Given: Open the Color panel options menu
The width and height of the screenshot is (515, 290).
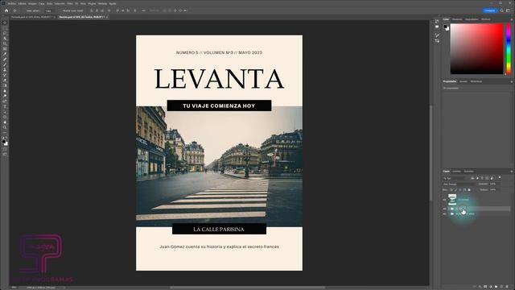Looking at the screenshot, I should coord(512,19).
